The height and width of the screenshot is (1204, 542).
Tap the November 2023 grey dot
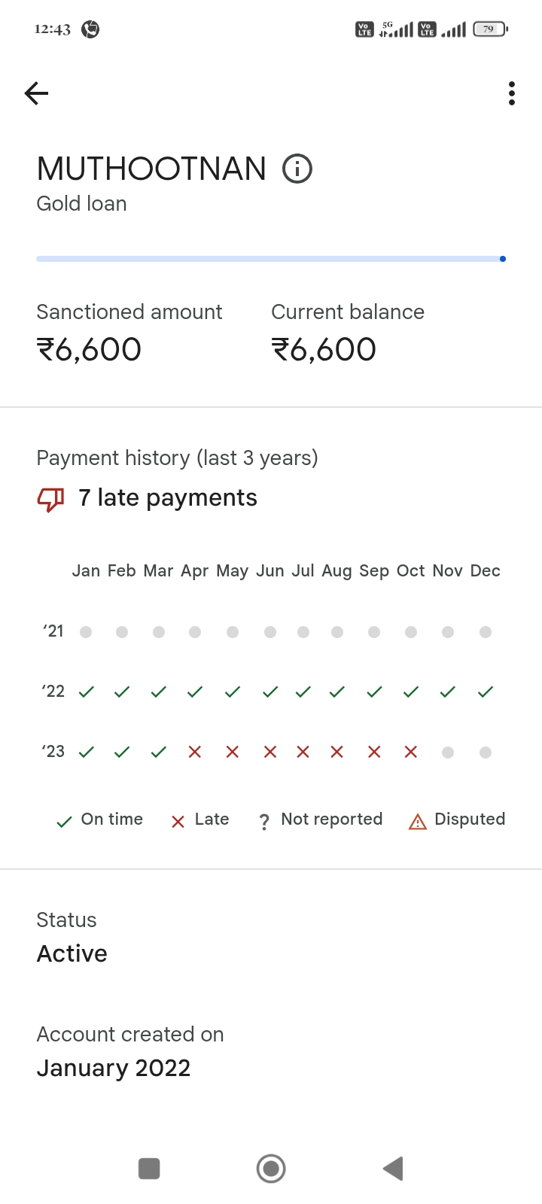[x=448, y=752]
